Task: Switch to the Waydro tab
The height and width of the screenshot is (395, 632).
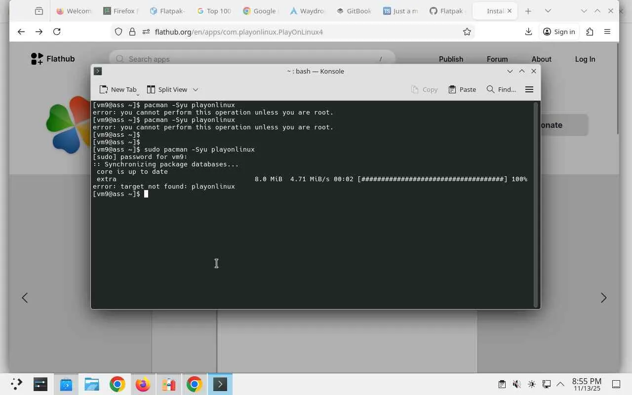Action: tap(308, 11)
